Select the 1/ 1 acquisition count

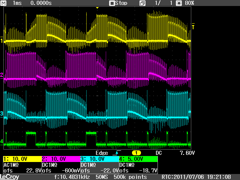click(163, 3)
